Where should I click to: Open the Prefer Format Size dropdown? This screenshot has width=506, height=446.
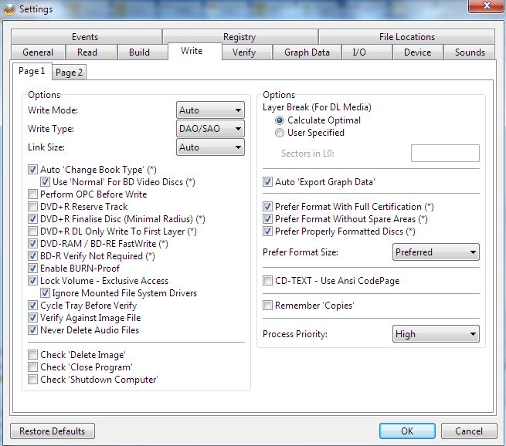(x=436, y=252)
